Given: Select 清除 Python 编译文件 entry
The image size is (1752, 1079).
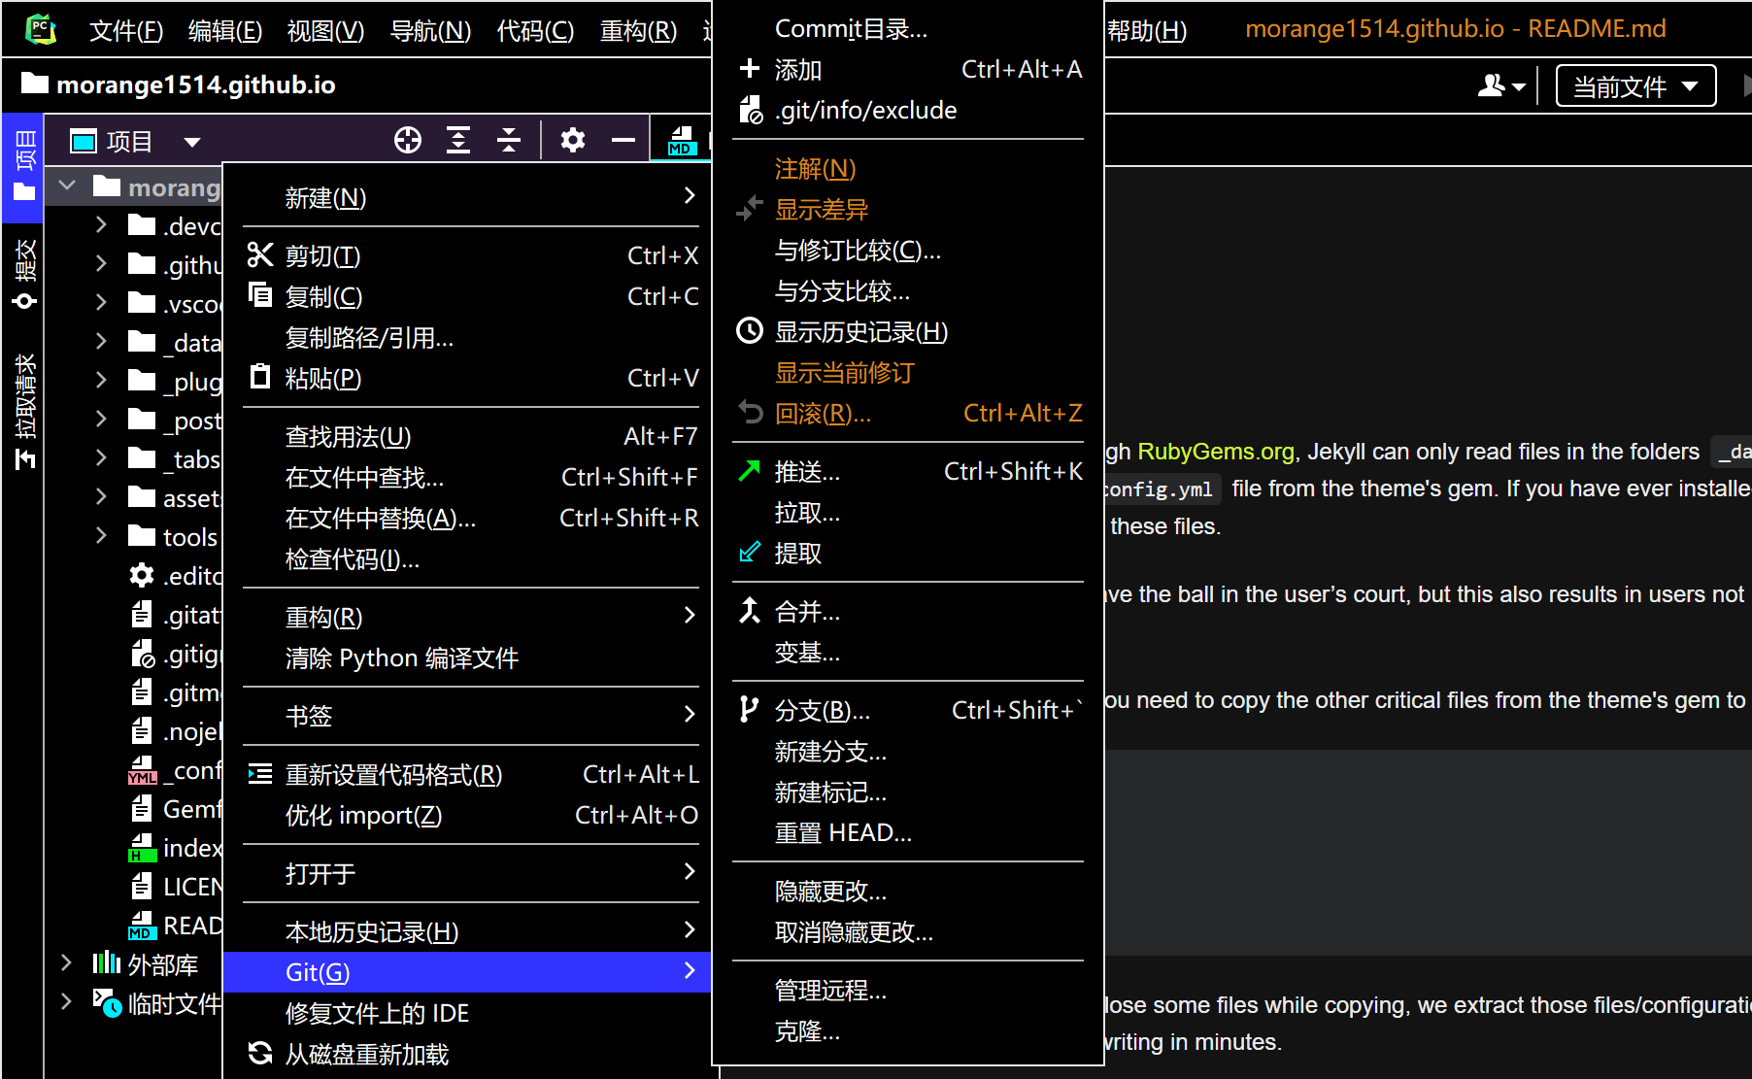Looking at the screenshot, I should (x=469, y=658).
